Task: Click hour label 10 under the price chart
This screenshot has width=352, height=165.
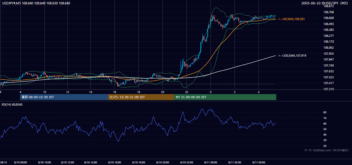Action: (45, 92)
